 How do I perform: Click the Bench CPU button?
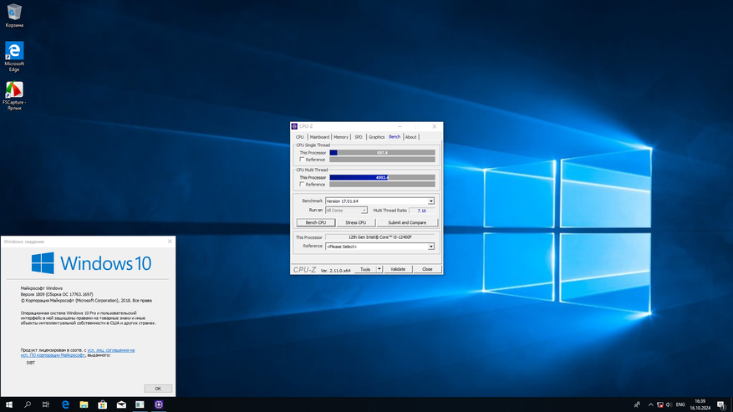pos(316,222)
